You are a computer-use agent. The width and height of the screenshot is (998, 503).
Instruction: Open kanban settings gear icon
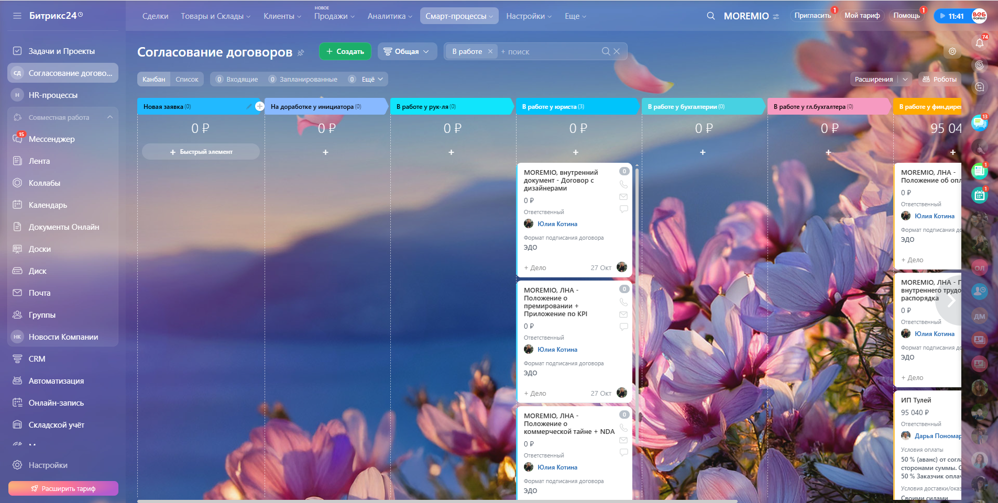tap(952, 51)
